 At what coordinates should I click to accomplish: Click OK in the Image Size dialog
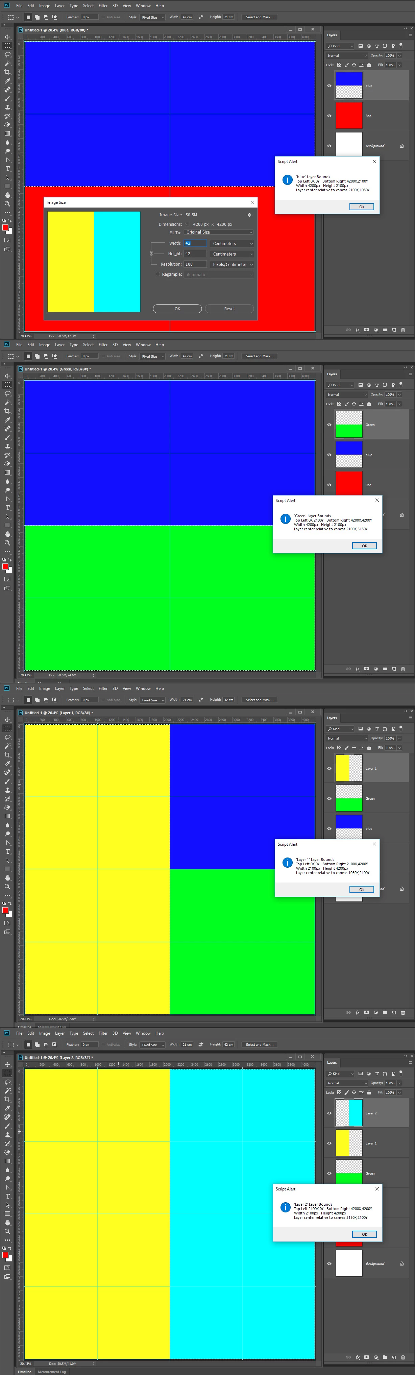click(x=177, y=309)
